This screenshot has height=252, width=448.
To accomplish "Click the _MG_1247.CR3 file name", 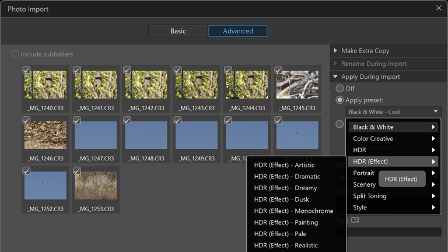I will coord(96,158).
